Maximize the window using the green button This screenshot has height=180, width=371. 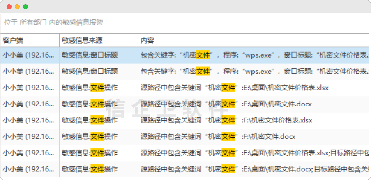tap(25, 7)
